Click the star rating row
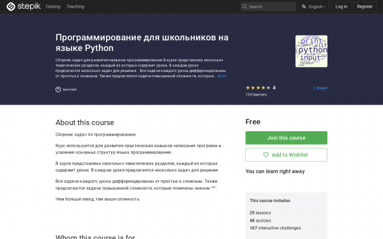 pos(258,88)
